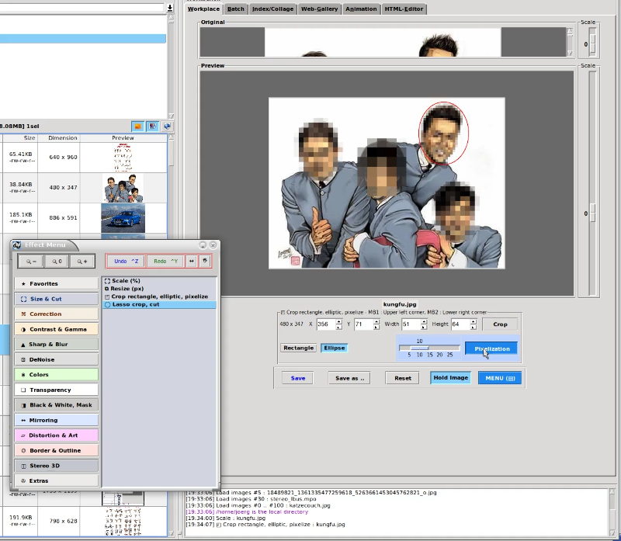Open the Stereo 3D category
This screenshot has width=621, height=541.
[x=56, y=466]
